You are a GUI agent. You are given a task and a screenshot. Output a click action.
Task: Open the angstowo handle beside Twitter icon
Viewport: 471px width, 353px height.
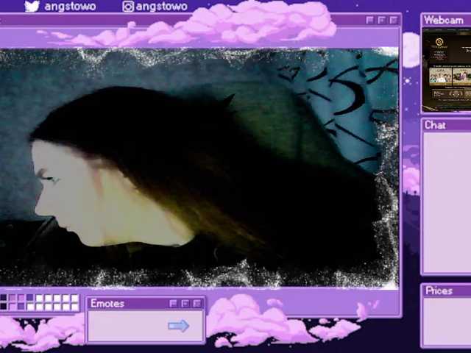(x=70, y=7)
